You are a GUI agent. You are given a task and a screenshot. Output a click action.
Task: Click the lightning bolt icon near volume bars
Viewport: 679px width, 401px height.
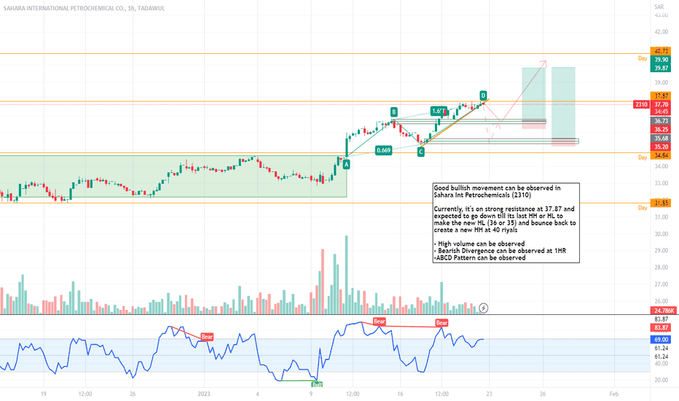tap(483, 308)
